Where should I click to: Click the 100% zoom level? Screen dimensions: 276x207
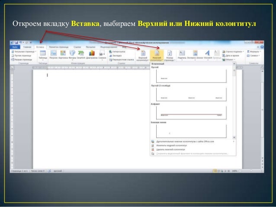[x=234, y=171]
